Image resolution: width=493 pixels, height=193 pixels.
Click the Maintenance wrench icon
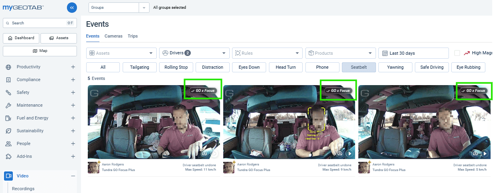(8, 105)
